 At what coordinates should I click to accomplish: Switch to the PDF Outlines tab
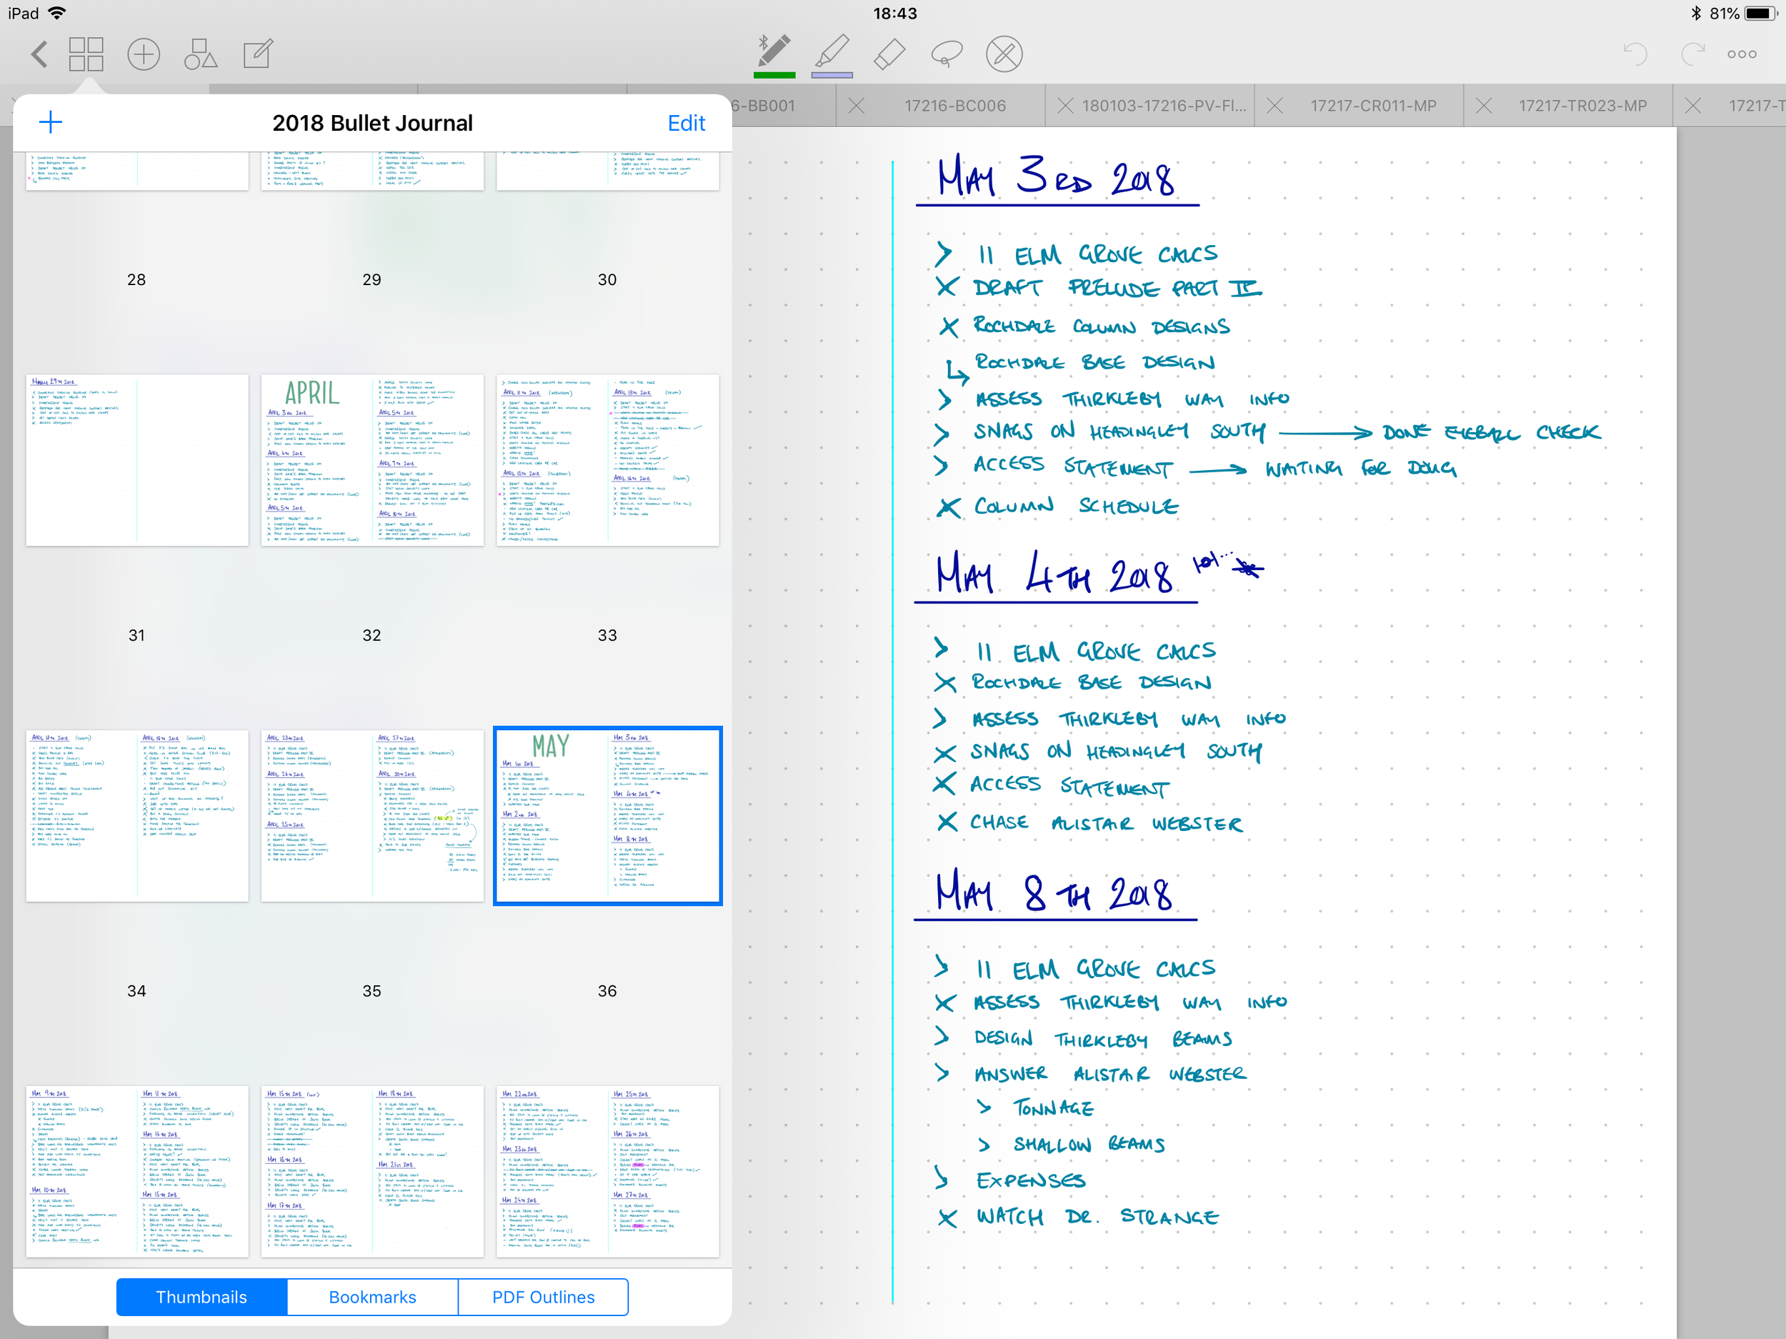click(x=543, y=1297)
